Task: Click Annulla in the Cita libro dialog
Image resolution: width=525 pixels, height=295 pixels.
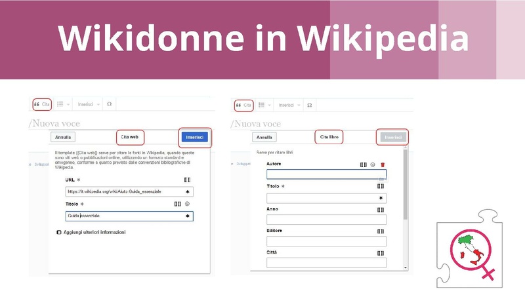Action: (264, 137)
